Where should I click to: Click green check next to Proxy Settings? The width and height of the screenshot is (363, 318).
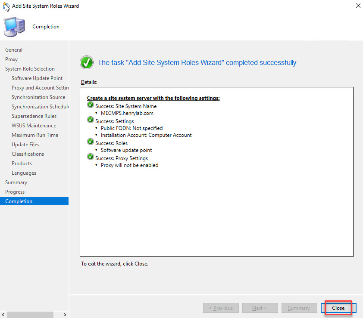[91, 157]
